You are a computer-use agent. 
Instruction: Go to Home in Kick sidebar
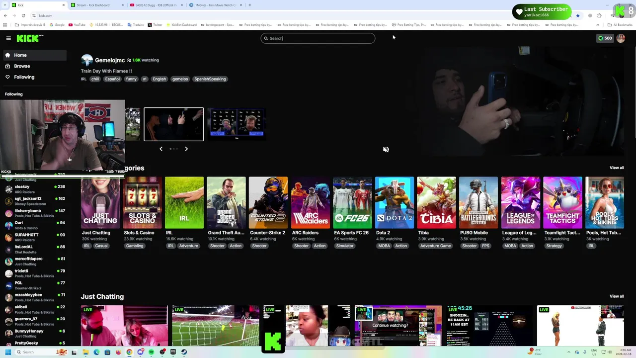(34, 55)
